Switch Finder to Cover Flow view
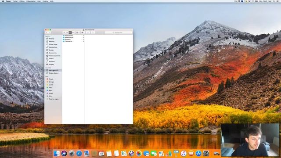Viewport: 281px width, 158px height. click(73, 32)
